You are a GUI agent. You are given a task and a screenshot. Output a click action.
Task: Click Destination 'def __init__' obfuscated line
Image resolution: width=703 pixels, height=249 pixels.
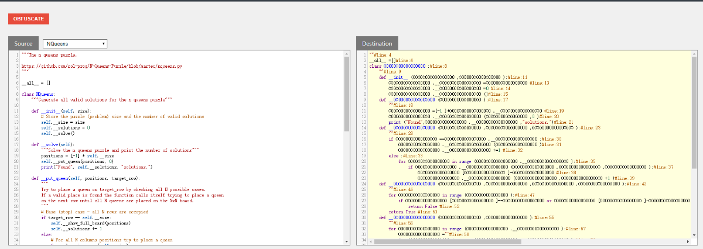453,77
